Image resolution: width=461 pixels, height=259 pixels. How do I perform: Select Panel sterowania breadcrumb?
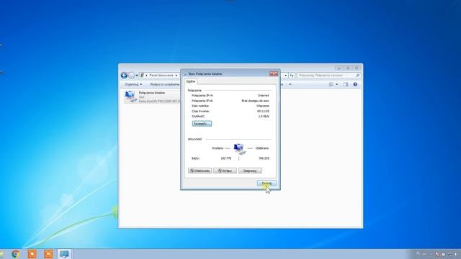tap(161, 76)
